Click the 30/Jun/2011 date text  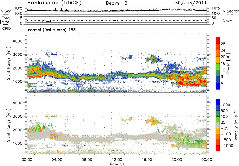coord(191,3)
